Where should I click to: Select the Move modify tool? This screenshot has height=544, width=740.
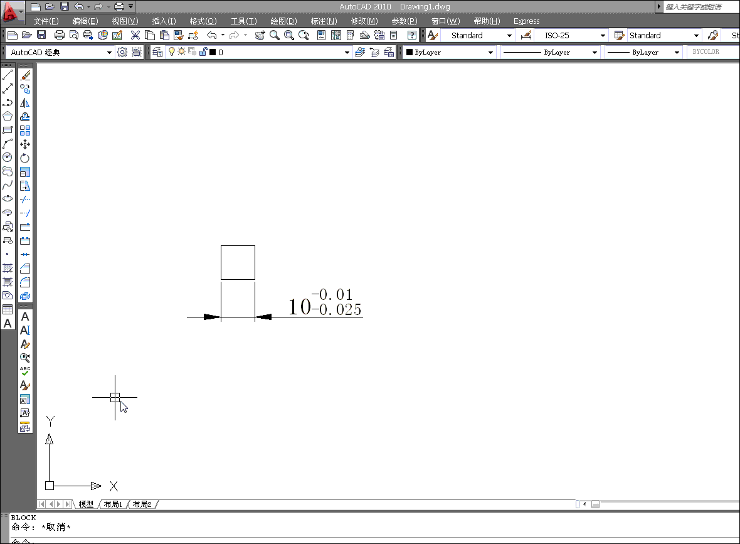coord(25,144)
